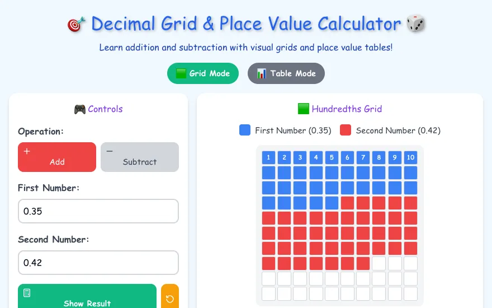Choose the Subtract operation

(x=140, y=157)
